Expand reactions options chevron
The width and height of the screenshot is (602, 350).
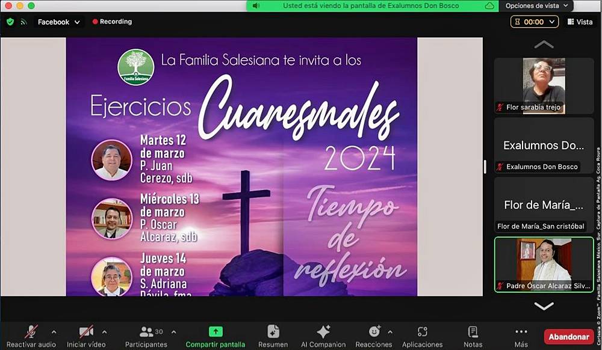pos(390,332)
